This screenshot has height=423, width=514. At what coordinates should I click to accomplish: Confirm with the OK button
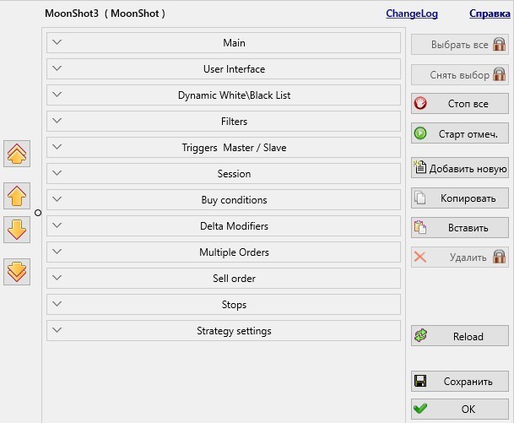[x=460, y=409]
